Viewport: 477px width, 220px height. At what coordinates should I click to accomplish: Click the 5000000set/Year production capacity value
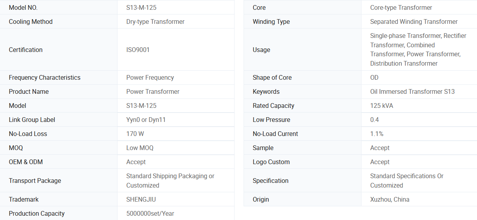[150, 213]
